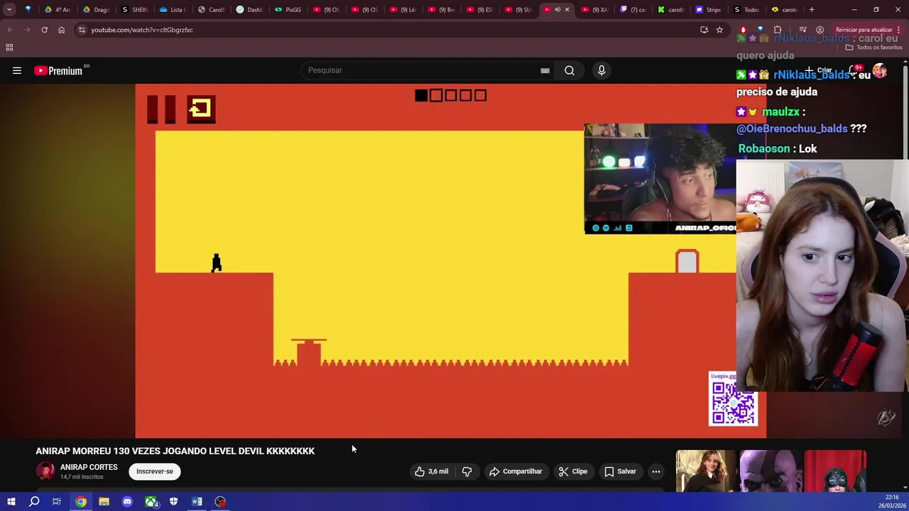This screenshot has width=909, height=511.
Task: Dislike the video
Action: 467,471
